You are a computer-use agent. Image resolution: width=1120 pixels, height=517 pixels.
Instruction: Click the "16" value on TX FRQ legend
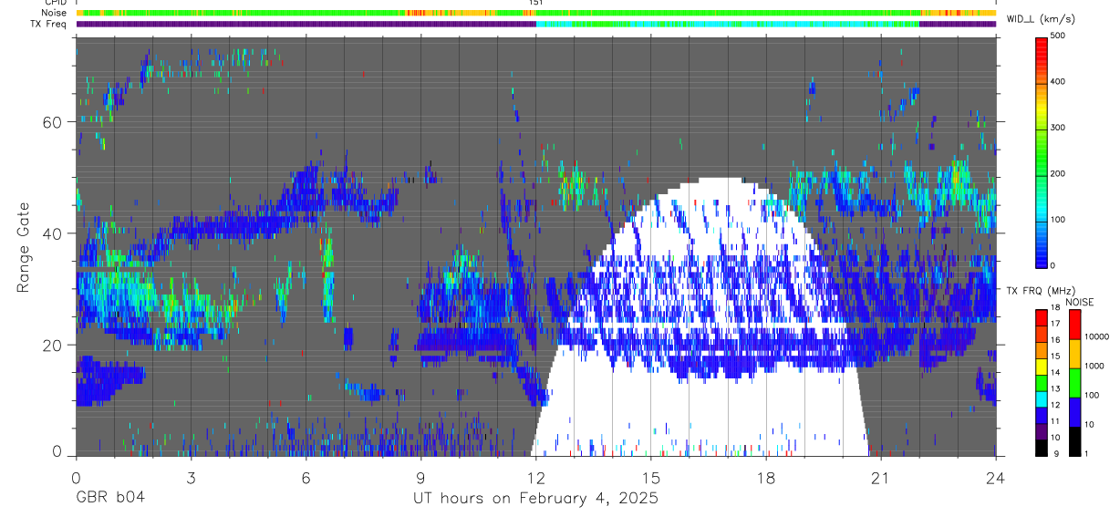pyautogui.click(x=1056, y=340)
